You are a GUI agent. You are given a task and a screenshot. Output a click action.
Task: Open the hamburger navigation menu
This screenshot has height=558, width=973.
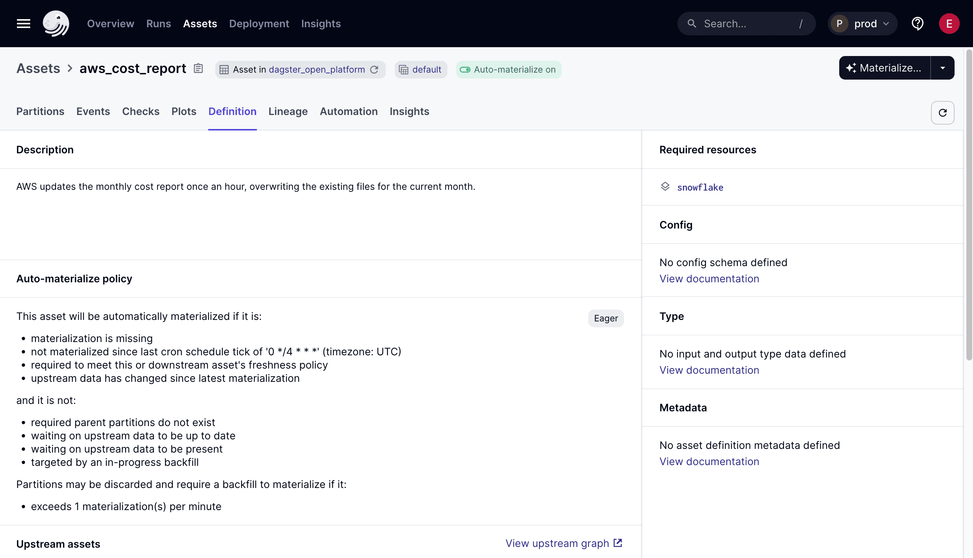[22, 23]
